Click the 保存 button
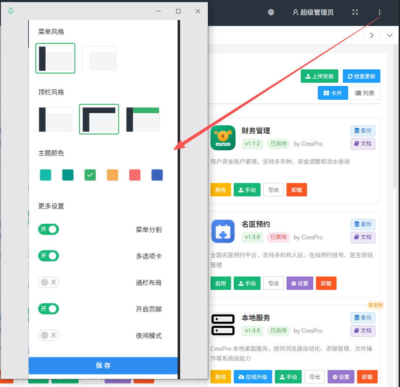 click(x=103, y=366)
